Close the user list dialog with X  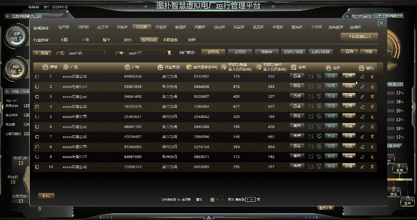click(382, 23)
